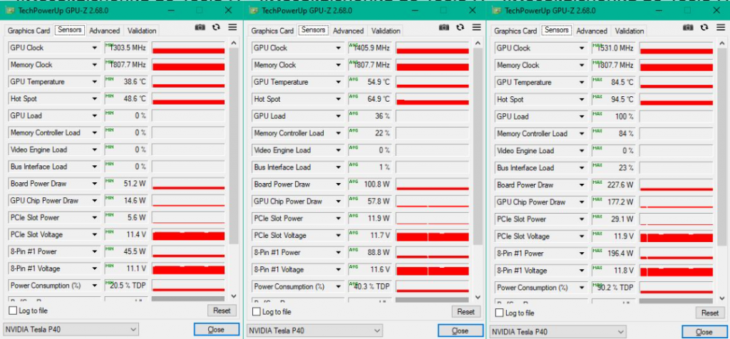
Task: Toggle Log to file checkbox in middle window
Action: pyautogui.click(x=257, y=312)
